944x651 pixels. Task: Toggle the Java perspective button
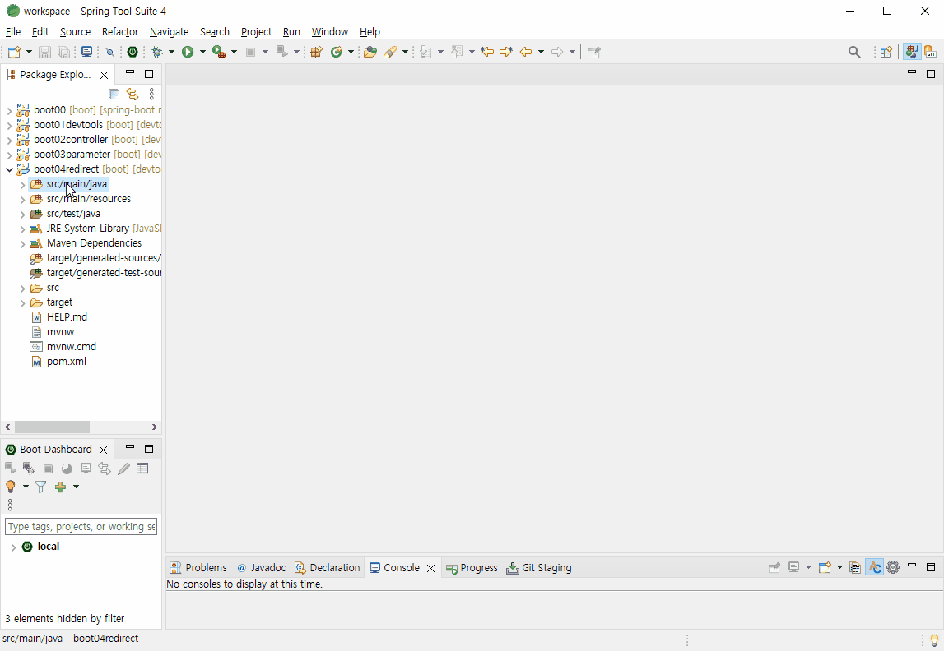coord(911,53)
